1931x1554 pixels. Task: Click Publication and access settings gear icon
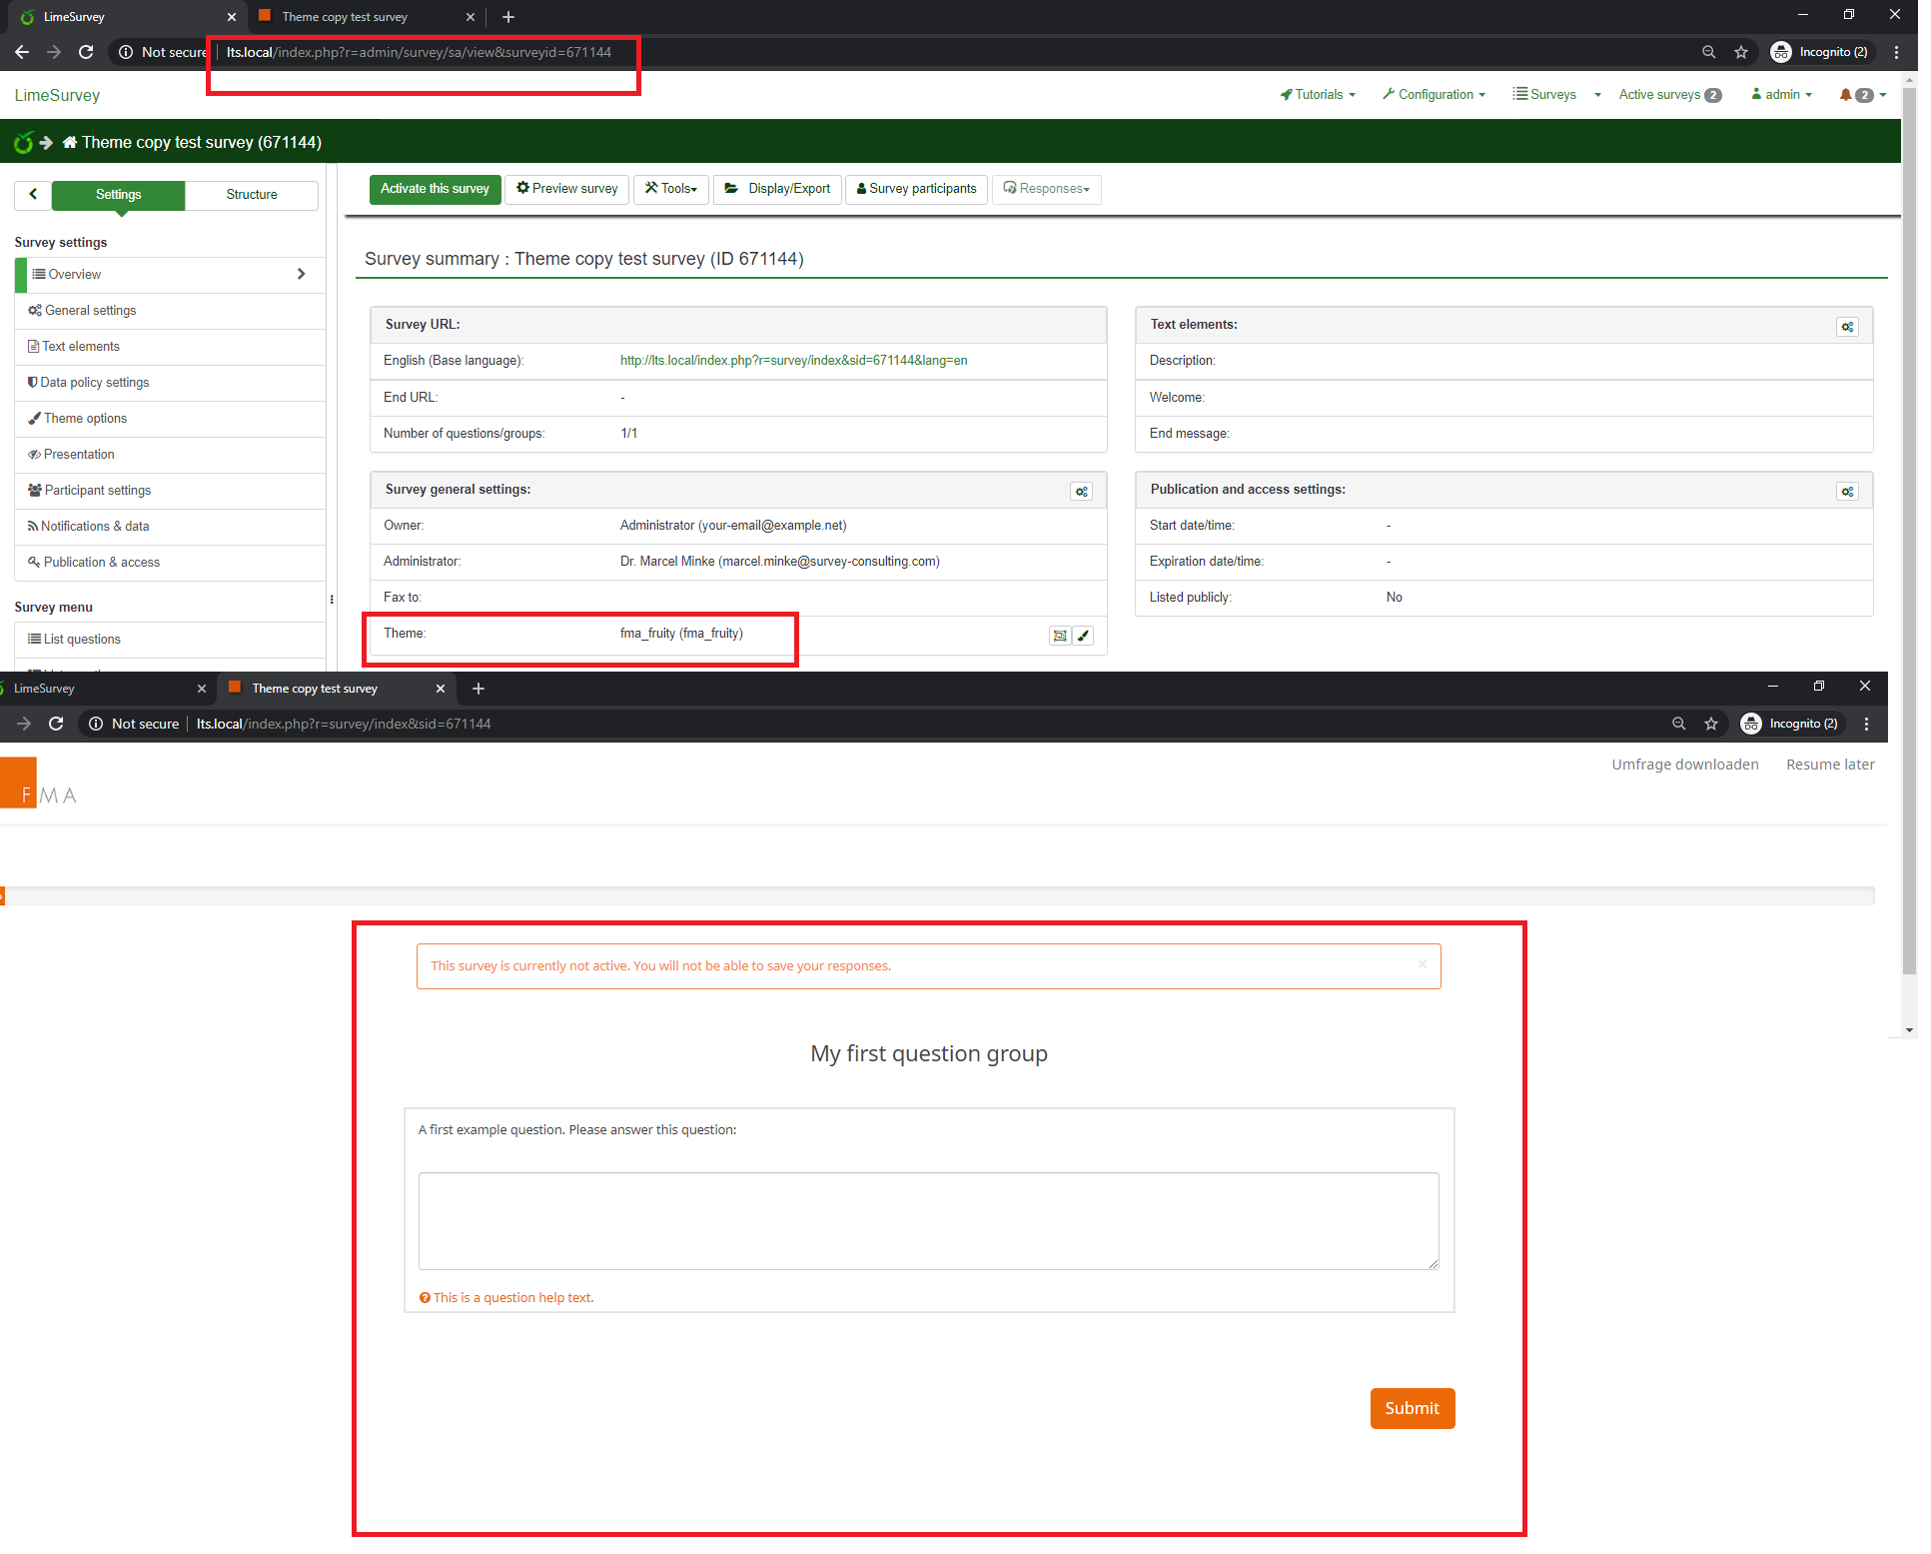[1847, 492]
